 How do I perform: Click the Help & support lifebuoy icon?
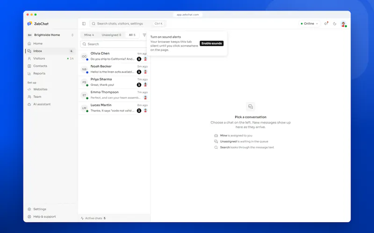click(x=29, y=217)
